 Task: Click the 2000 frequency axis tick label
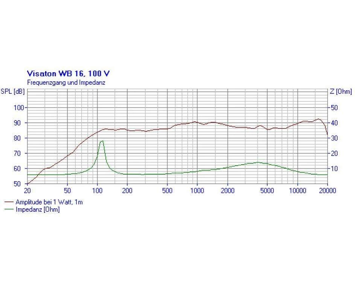coord(227,191)
